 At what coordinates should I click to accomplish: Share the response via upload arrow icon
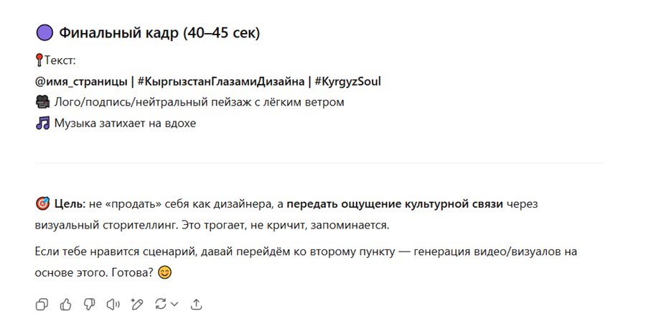pos(196,304)
